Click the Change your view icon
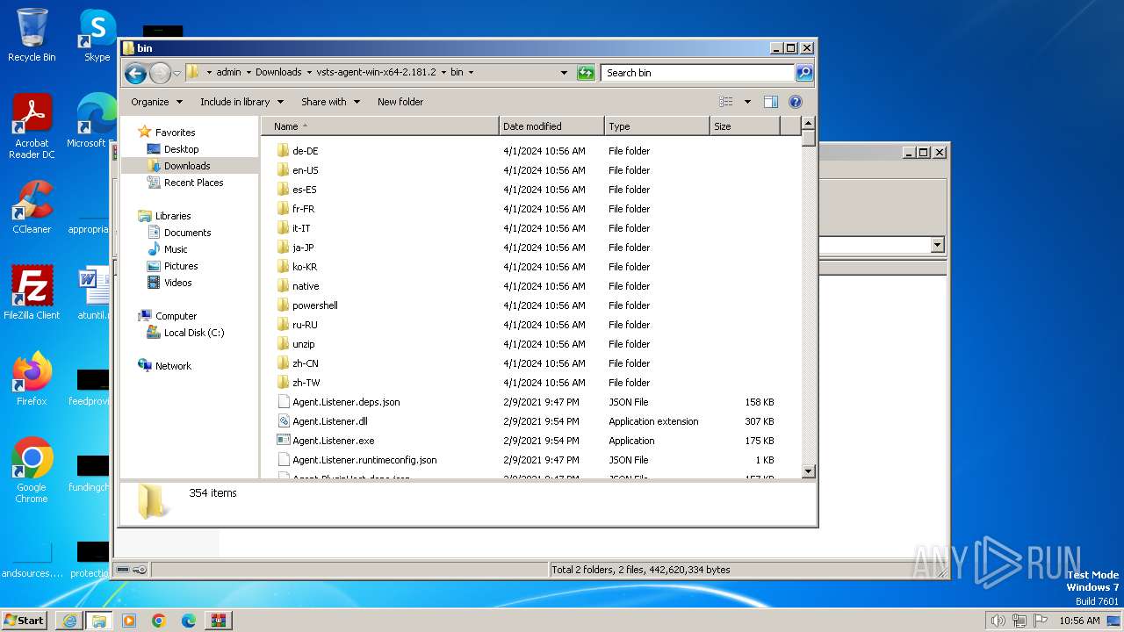 point(726,102)
